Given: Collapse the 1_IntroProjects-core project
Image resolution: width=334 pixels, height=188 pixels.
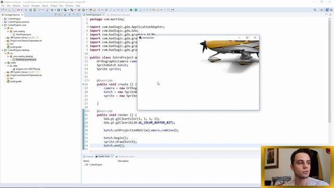Looking at the screenshot, I should pyautogui.click(x=3, y=25).
